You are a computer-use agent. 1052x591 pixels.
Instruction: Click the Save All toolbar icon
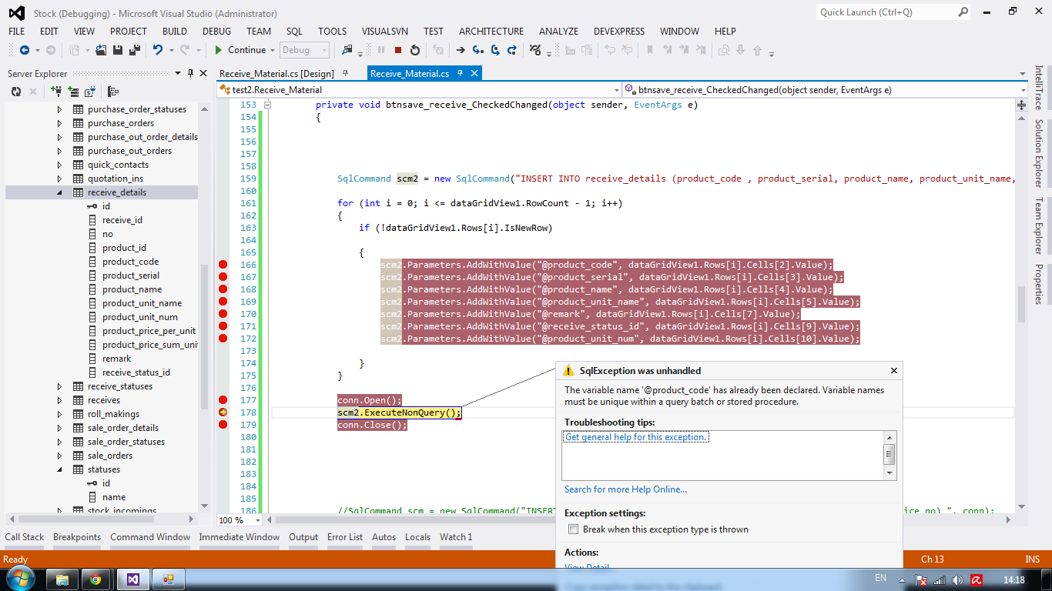[x=135, y=50]
